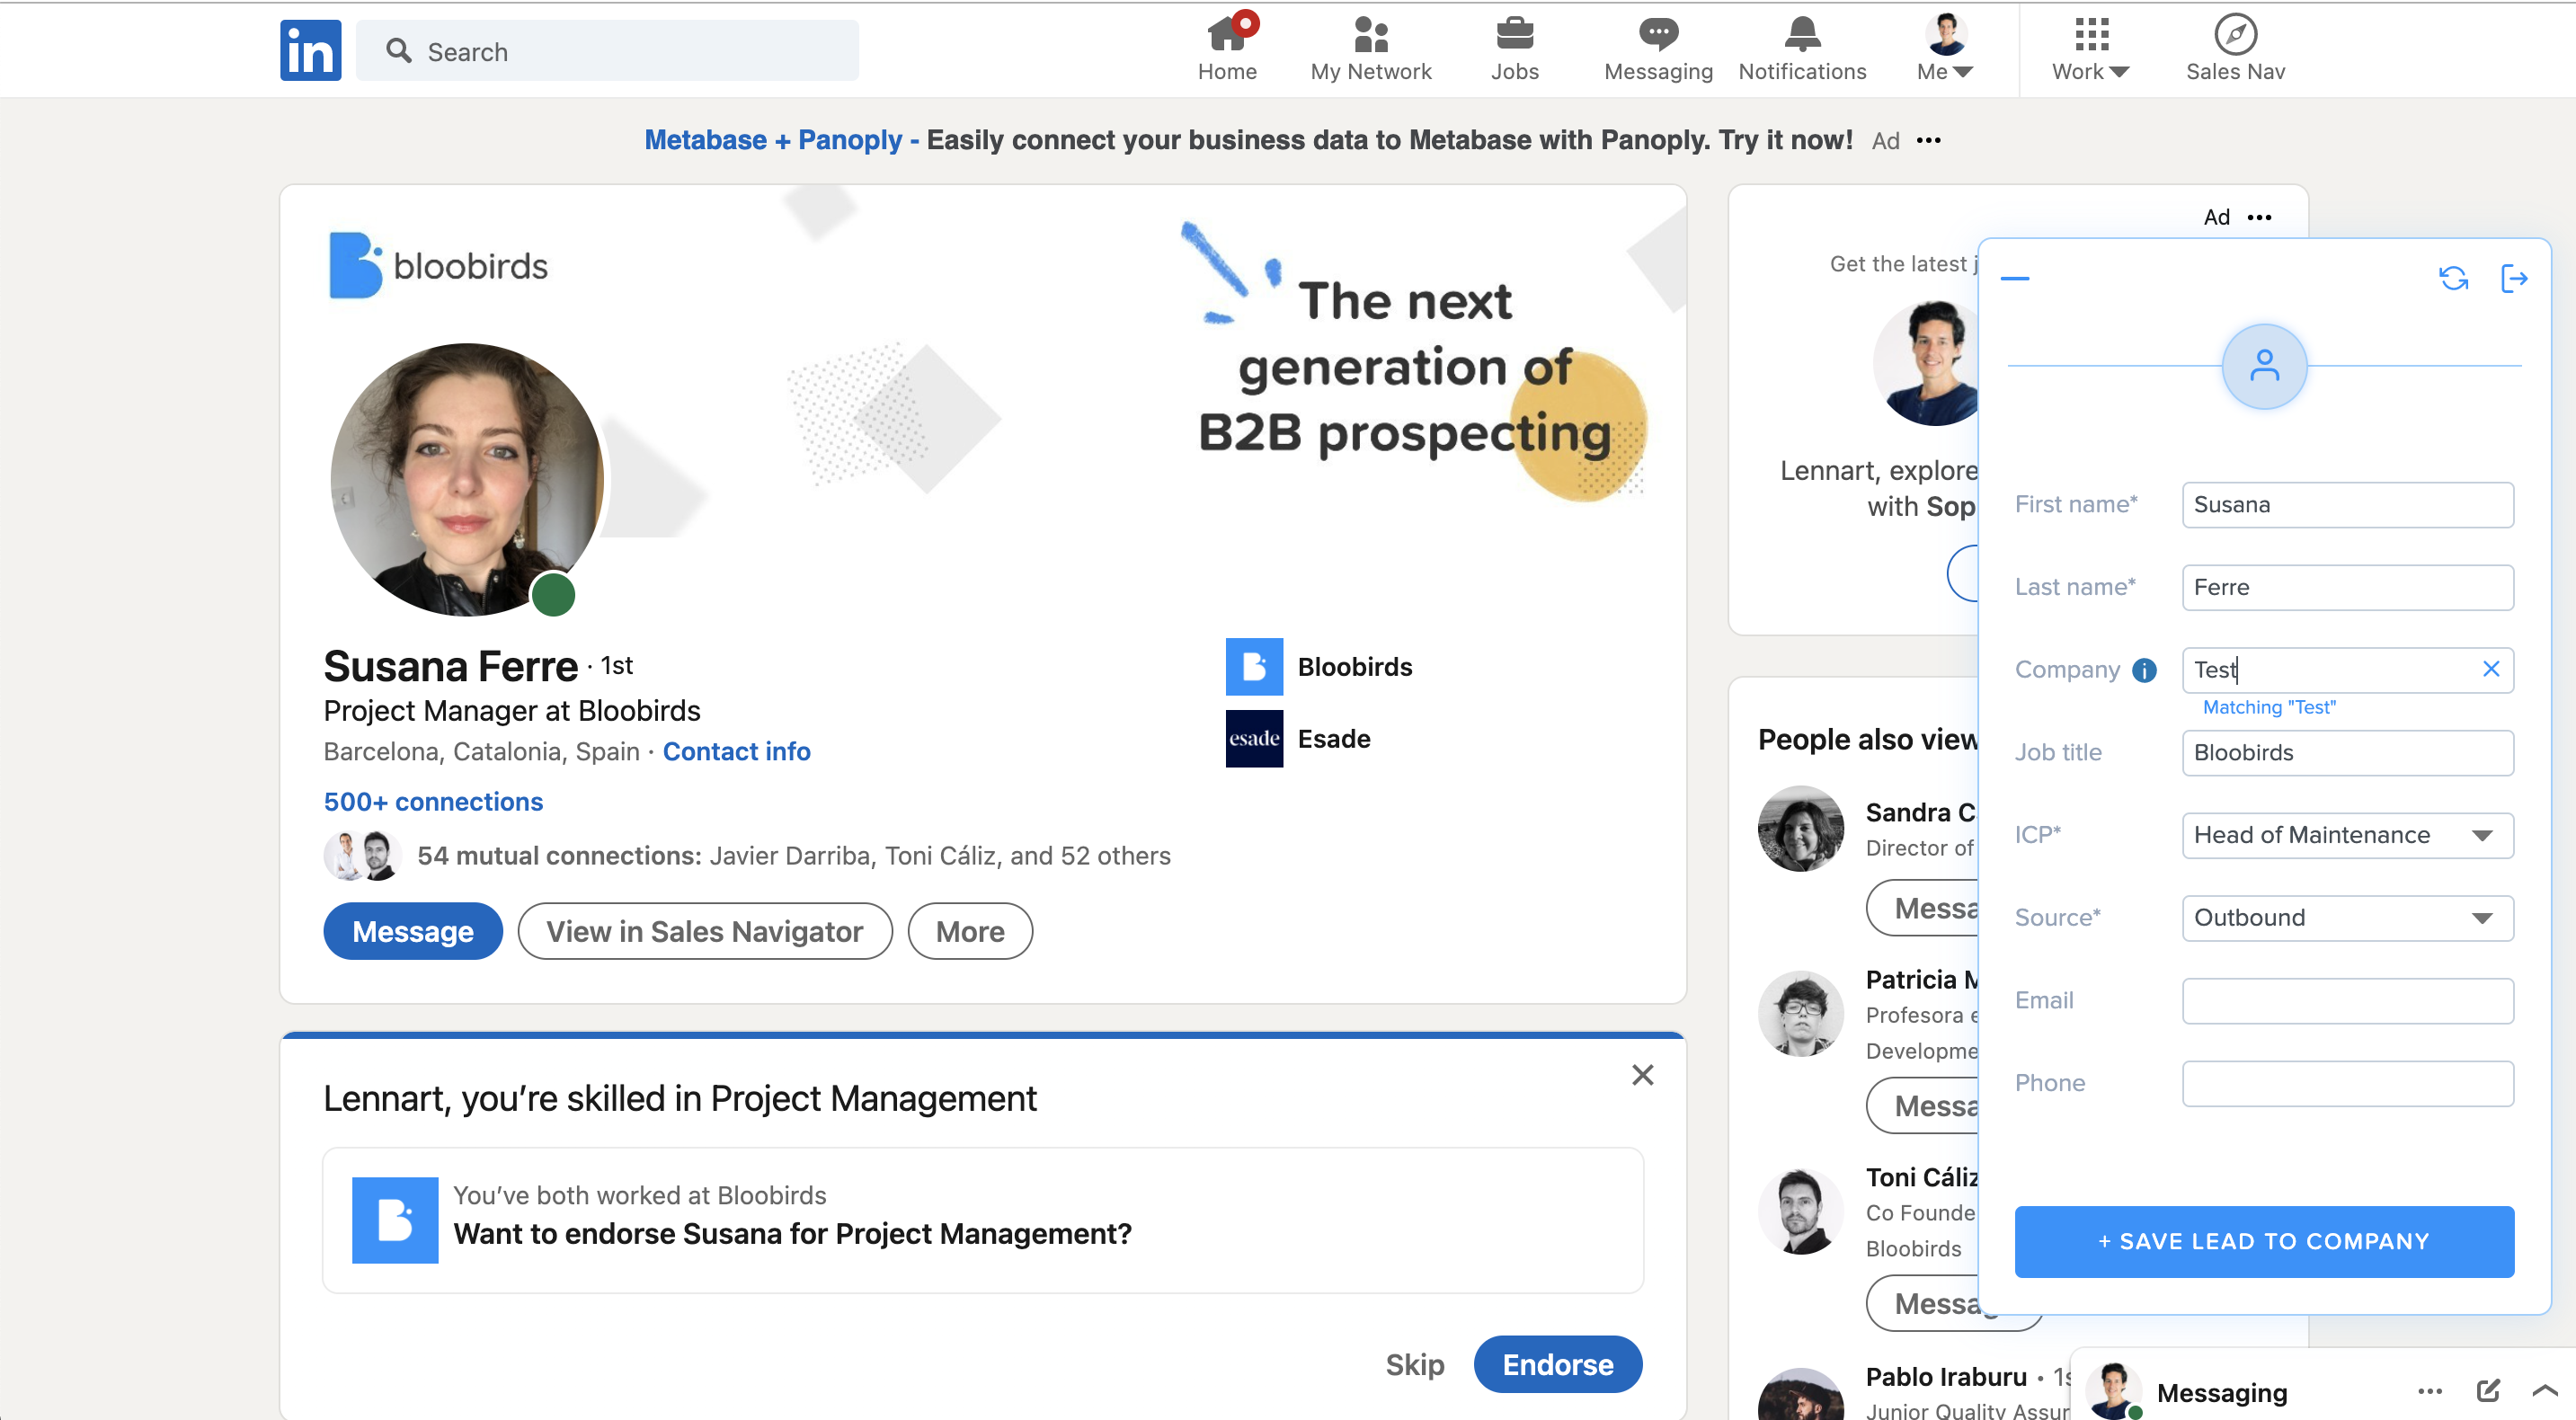Endorse Susana for Project Management

pos(1557,1365)
